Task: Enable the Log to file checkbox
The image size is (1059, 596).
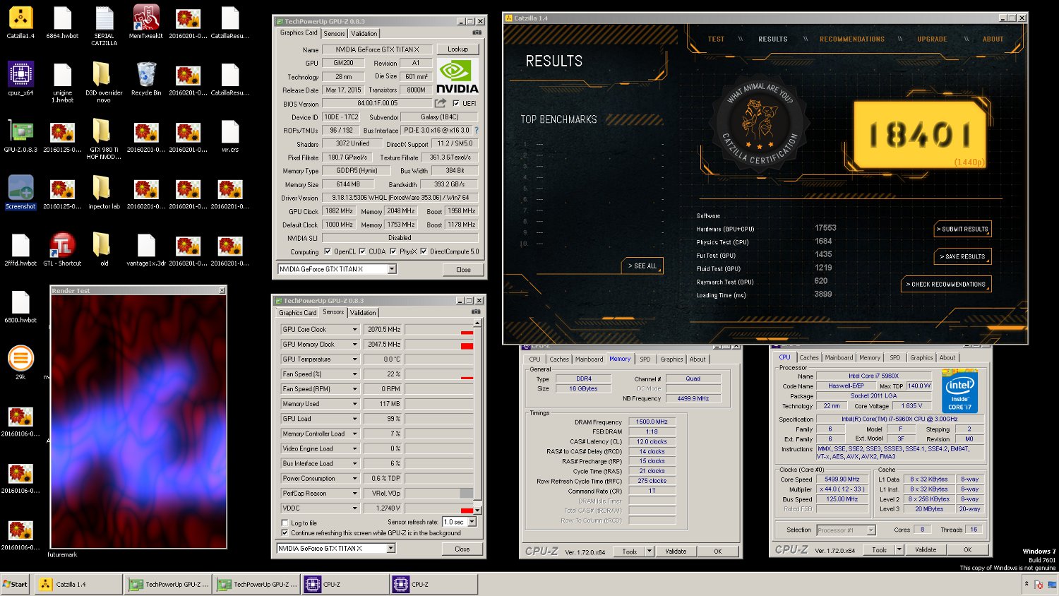Action: tap(285, 523)
